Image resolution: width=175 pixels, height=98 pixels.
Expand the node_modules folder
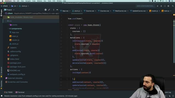6,17
